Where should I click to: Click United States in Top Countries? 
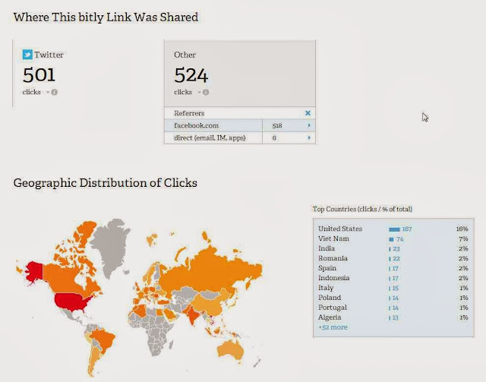(x=340, y=229)
